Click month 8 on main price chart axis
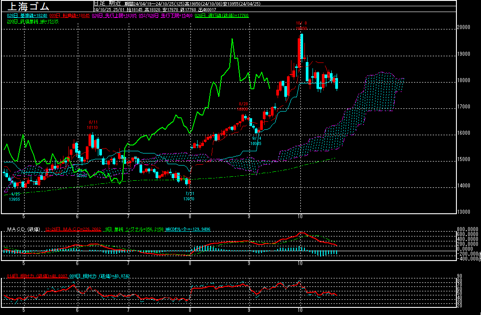This screenshot has width=481, height=315. pos(190,216)
